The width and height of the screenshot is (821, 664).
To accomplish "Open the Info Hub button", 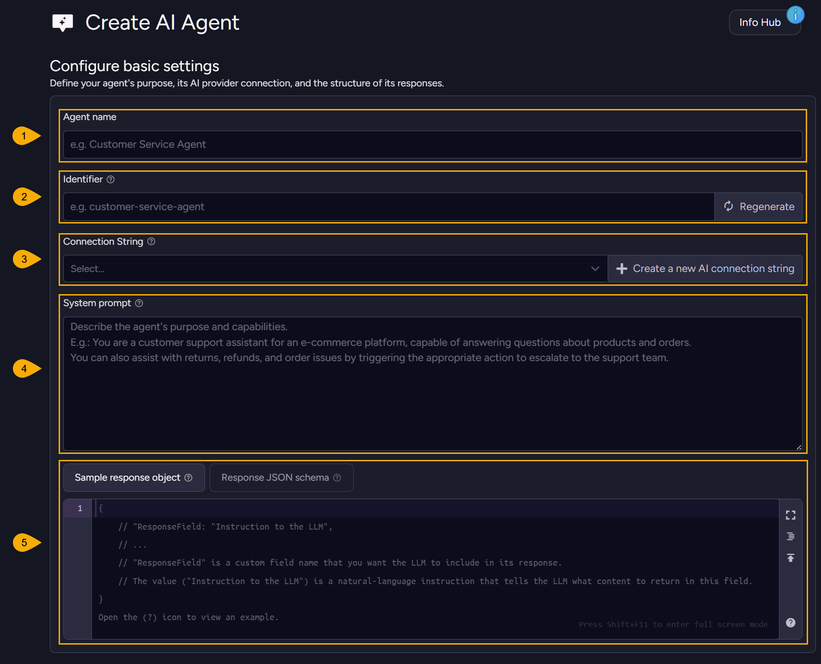I will click(x=765, y=22).
